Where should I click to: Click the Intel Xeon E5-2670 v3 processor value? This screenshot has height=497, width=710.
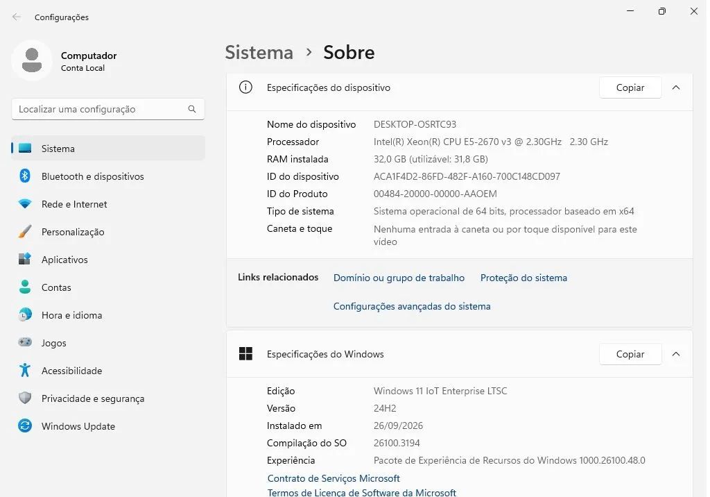pos(491,142)
